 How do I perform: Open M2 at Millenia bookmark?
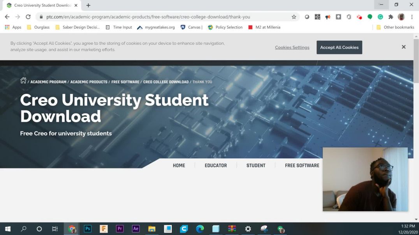pos(264,27)
